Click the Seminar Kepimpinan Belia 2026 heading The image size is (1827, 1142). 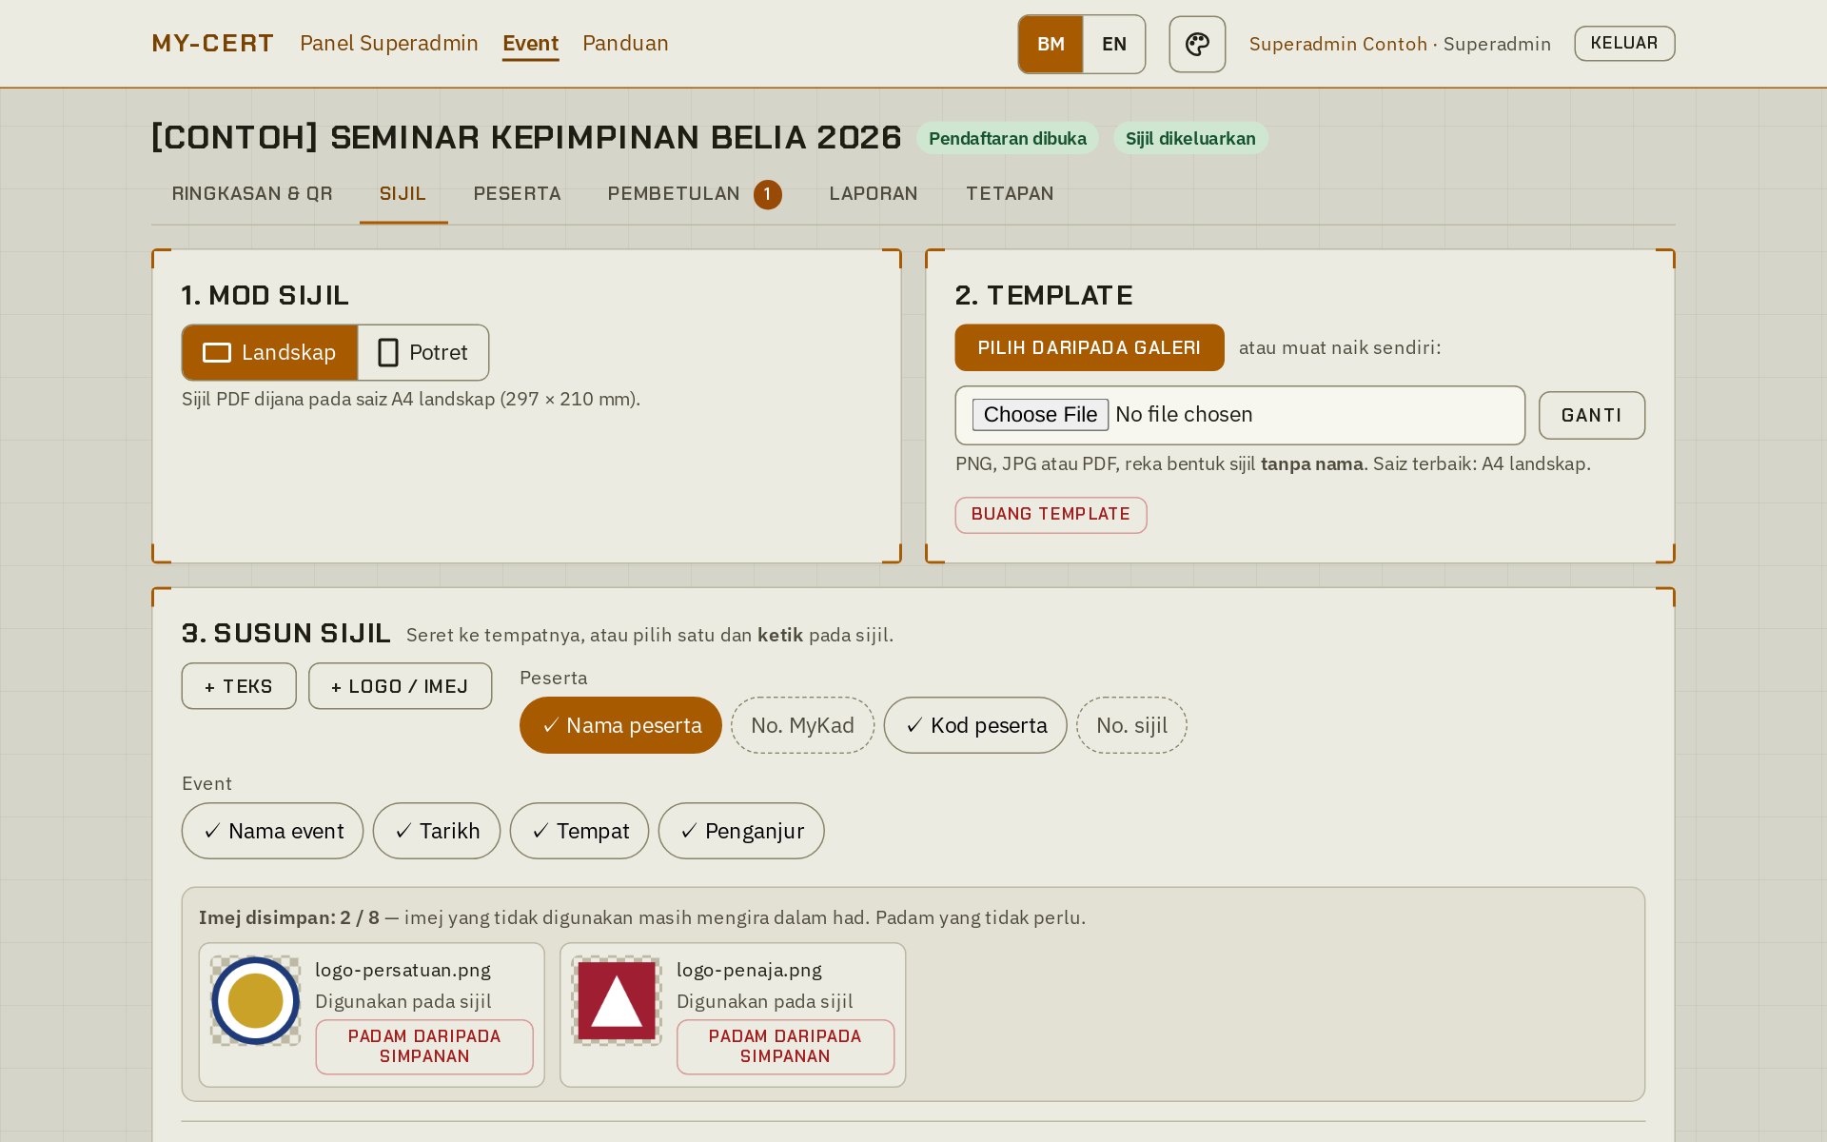click(x=526, y=138)
